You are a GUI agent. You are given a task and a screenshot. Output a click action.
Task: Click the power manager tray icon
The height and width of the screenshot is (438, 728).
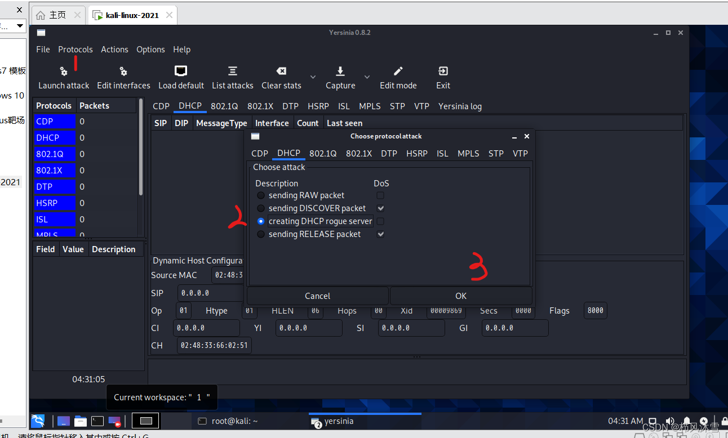(704, 421)
